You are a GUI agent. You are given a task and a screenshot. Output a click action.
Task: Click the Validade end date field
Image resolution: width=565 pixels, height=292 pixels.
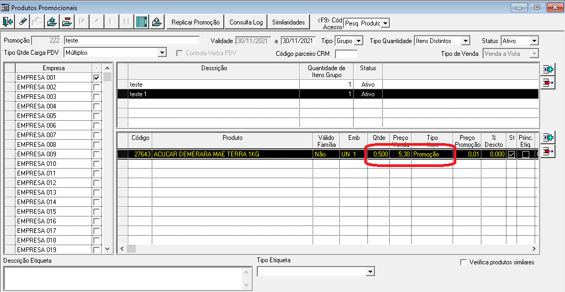pyautogui.click(x=298, y=40)
